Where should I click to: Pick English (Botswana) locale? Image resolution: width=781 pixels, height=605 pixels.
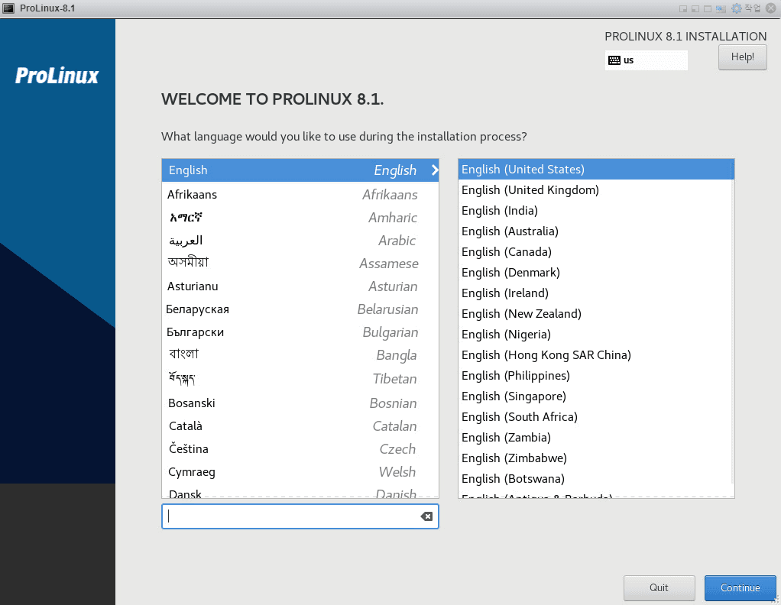click(596, 478)
